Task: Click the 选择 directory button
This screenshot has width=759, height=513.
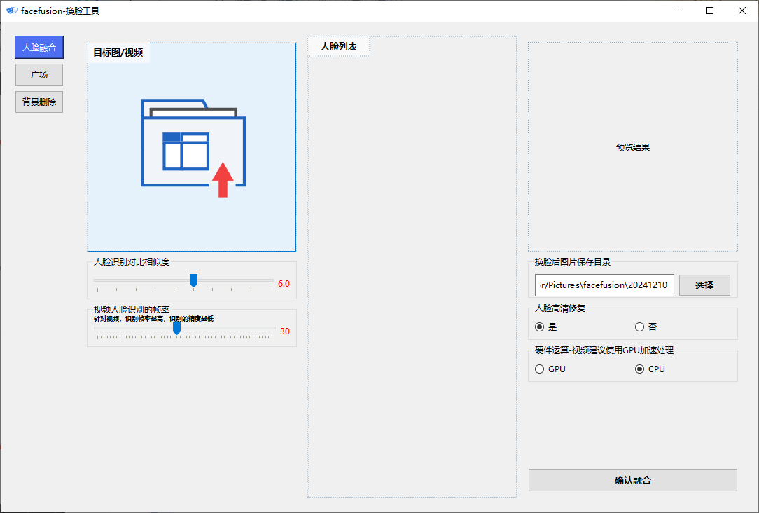Action: [x=704, y=285]
